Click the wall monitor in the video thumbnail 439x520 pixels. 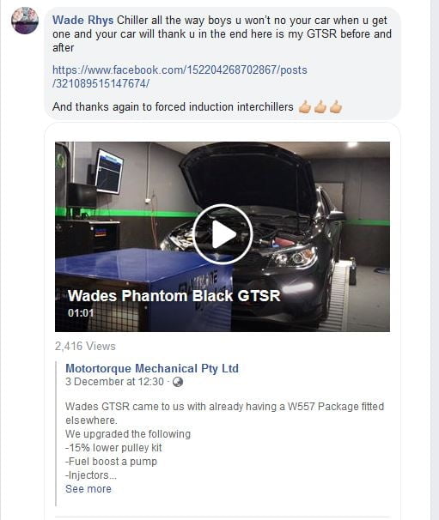(109, 172)
